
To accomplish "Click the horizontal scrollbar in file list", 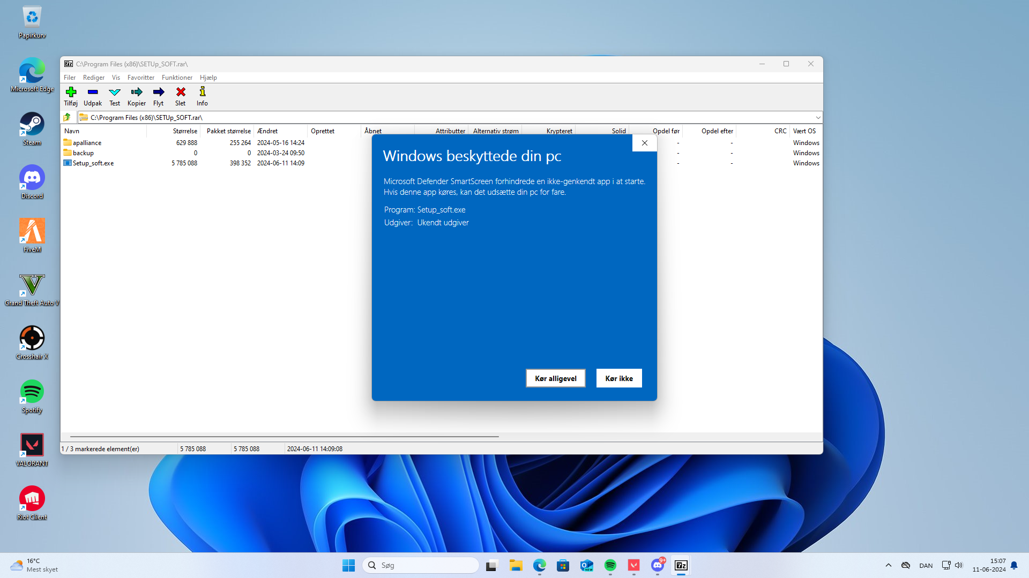I will click(284, 437).
